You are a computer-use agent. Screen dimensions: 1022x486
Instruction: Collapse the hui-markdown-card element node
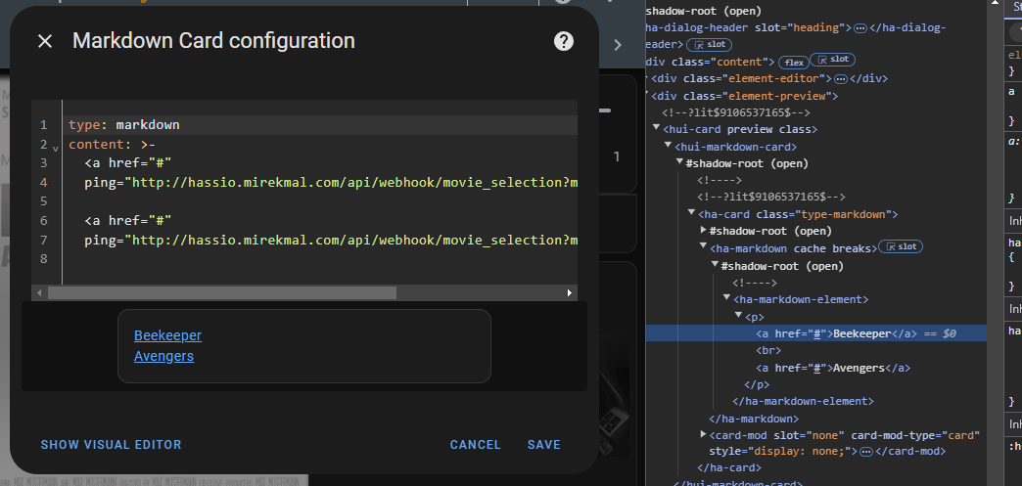point(668,146)
